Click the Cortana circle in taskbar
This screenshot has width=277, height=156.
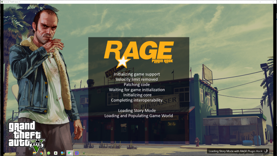(17, 153)
